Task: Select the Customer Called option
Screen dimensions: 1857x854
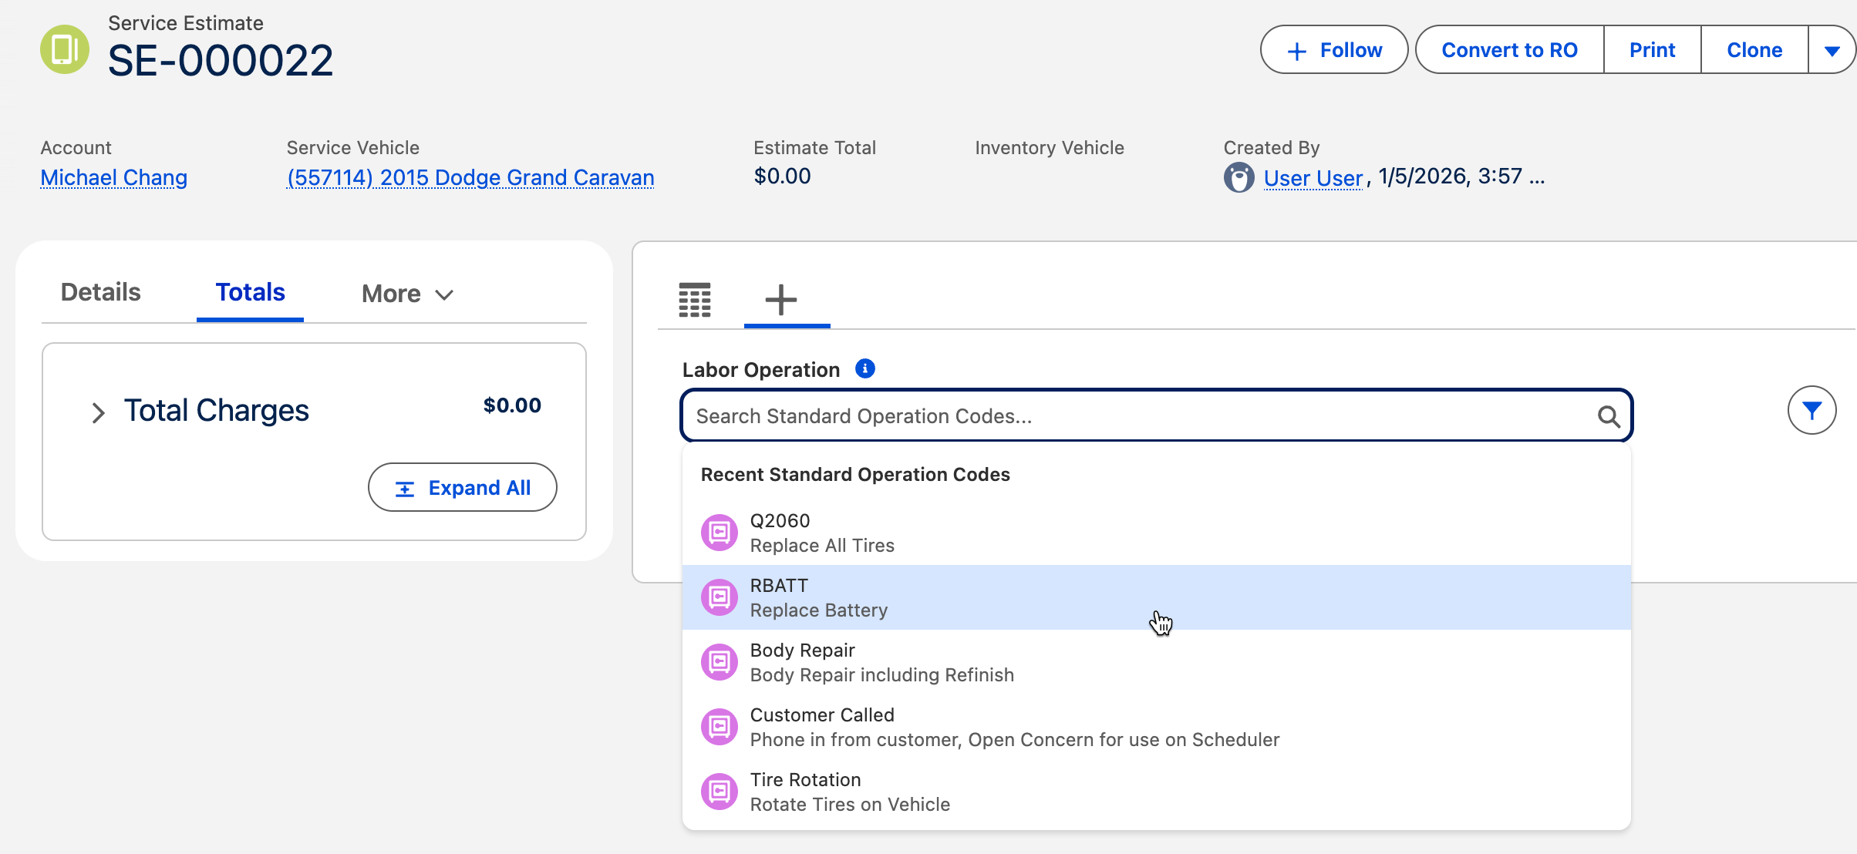Action: tap(1156, 727)
